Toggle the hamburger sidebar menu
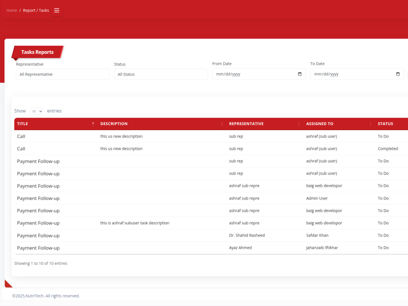408x306 pixels. click(56, 11)
